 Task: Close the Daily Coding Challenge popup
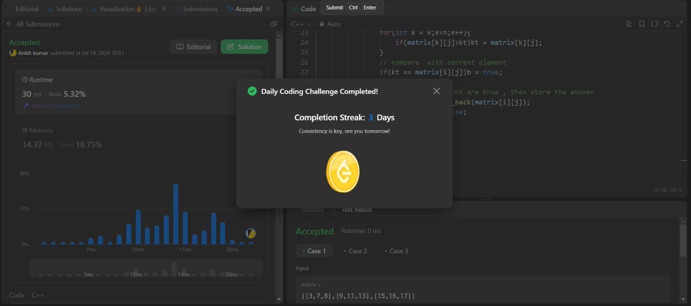tap(436, 91)
